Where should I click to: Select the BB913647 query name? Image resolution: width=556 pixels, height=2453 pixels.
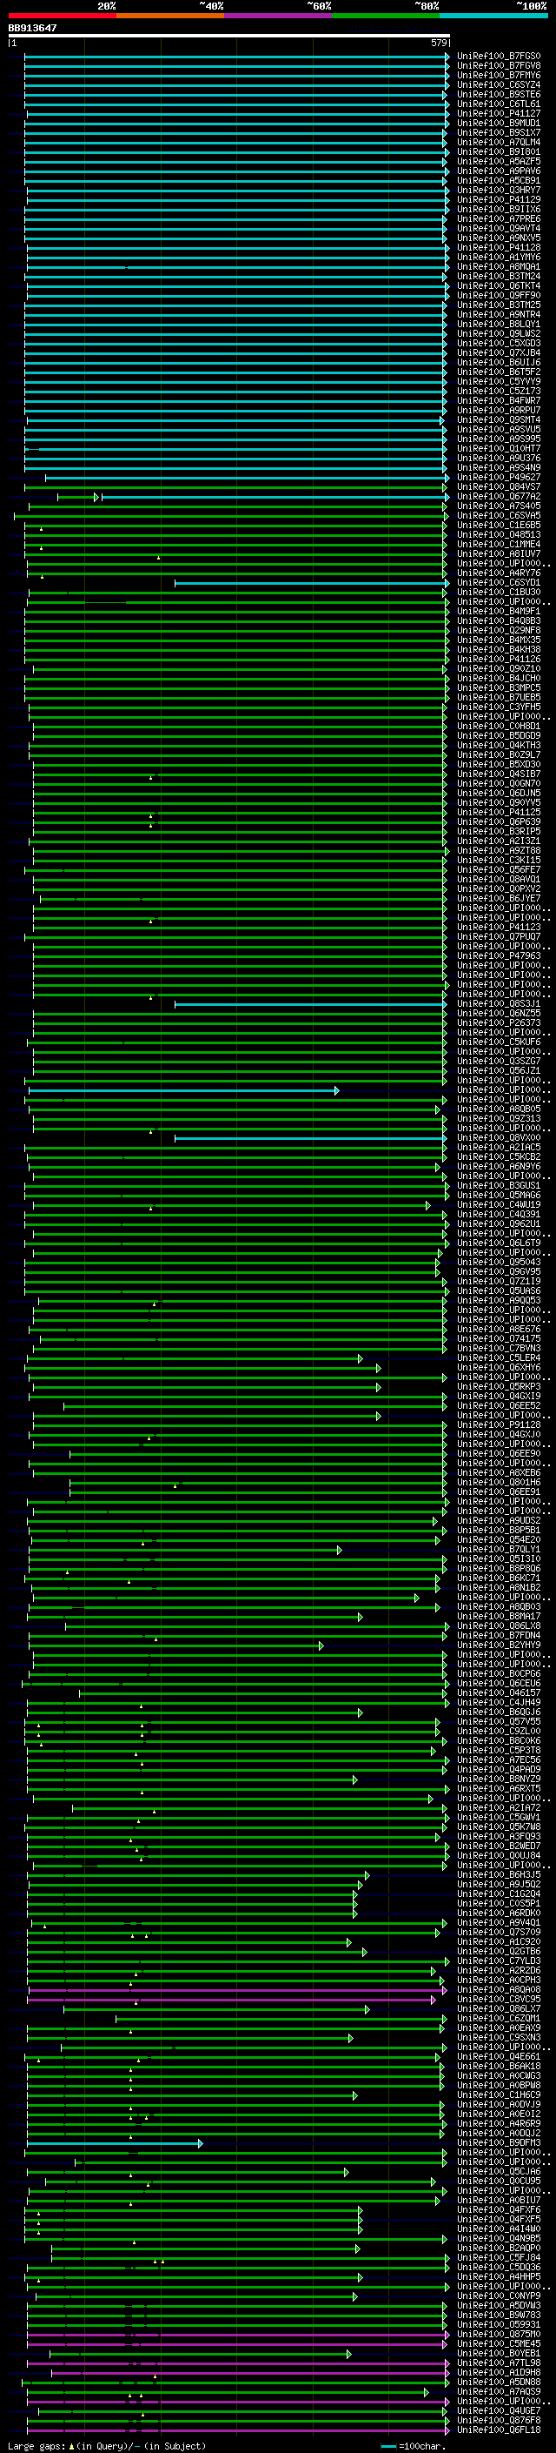pos(32,28)
